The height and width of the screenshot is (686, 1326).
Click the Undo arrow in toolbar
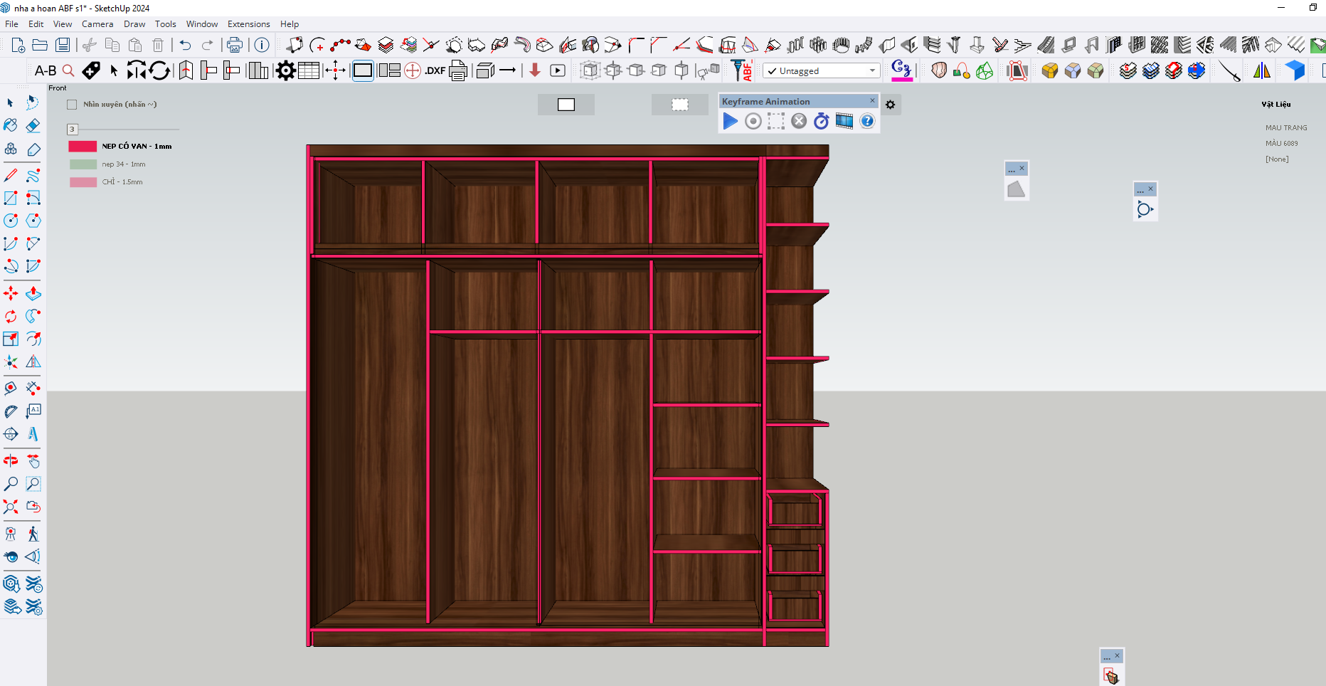185,46
